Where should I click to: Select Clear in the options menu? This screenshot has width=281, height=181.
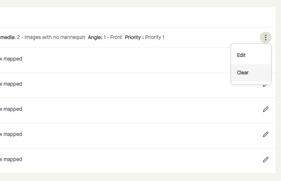[243, 72]
